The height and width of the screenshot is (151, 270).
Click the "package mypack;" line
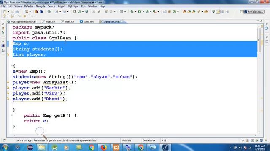[33, 27]
